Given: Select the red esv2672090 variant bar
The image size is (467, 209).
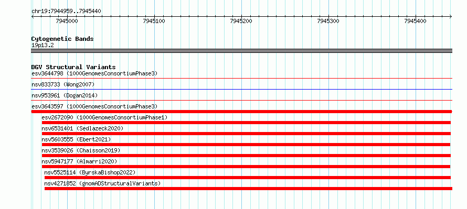Looking at the screenshot, I should [x=246, y=123].
